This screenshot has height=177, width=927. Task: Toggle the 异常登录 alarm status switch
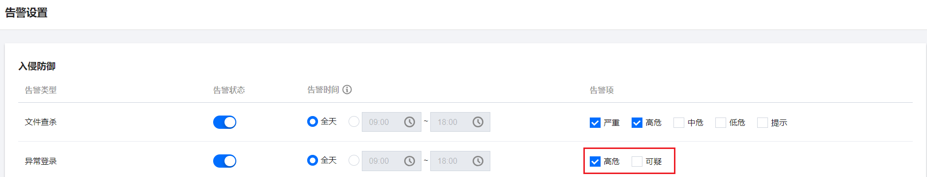point(224,161)
